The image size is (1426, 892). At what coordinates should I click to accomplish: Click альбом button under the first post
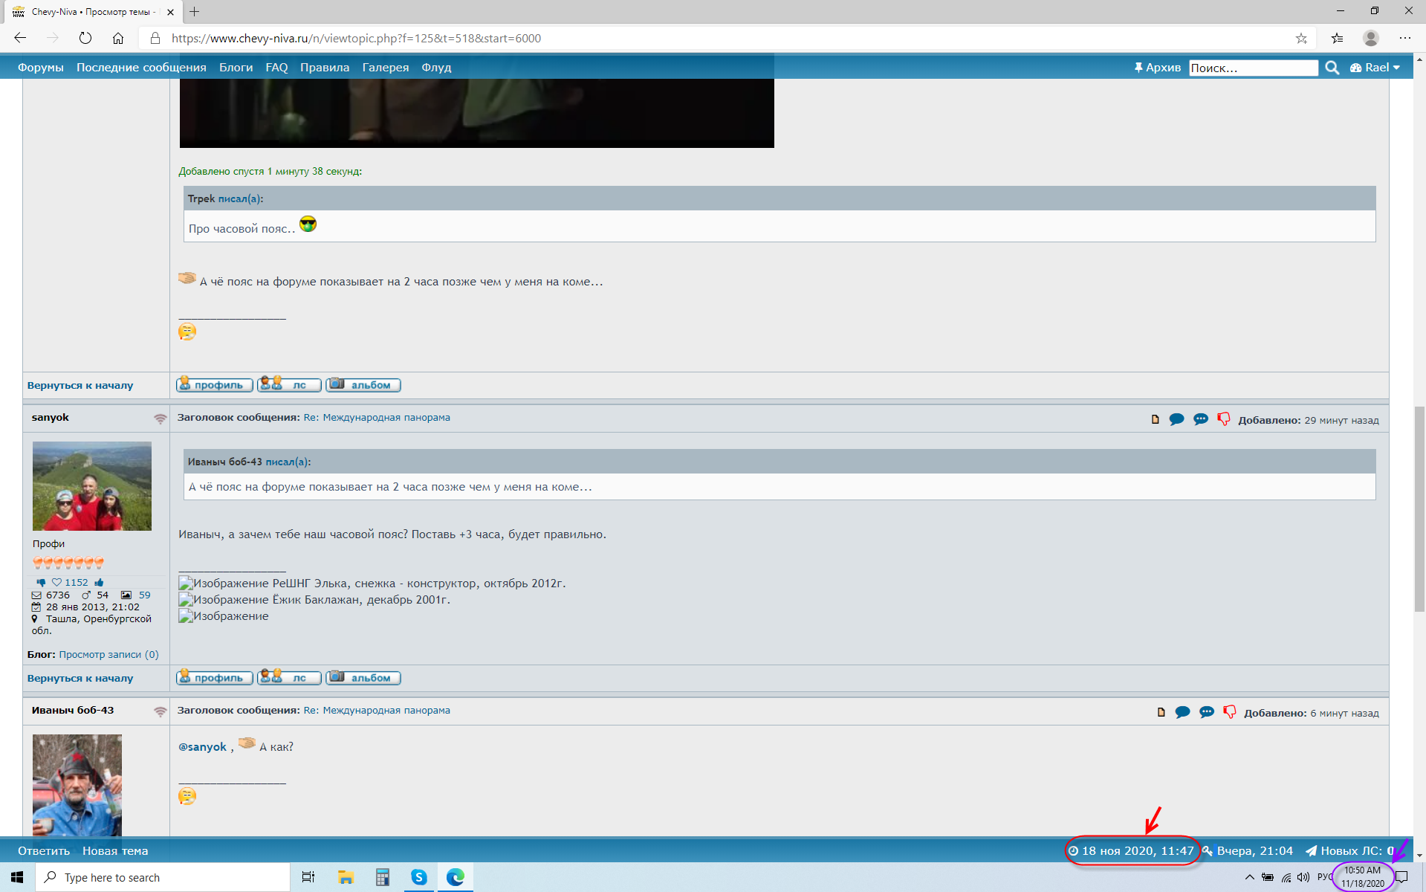point(363,385)
